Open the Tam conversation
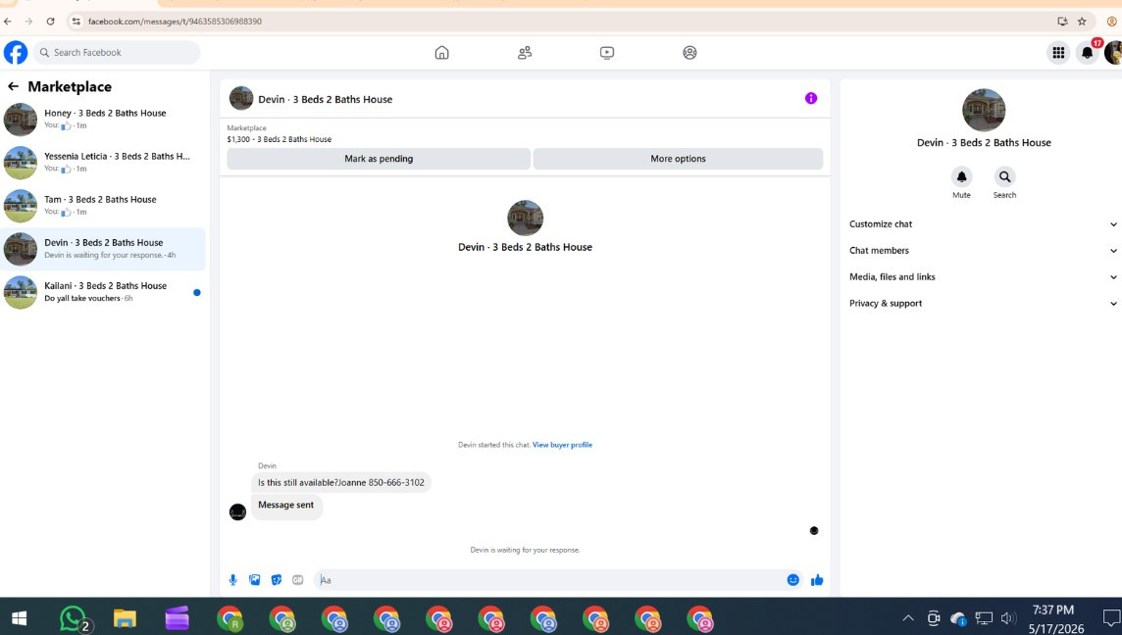 click(103, 205)
